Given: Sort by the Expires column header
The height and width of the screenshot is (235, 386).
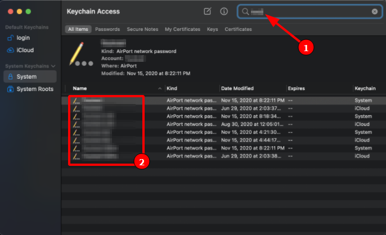Looking at the screenshot, I should tap(297, 88).
